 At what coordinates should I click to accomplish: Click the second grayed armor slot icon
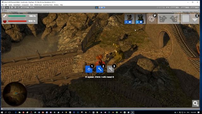click(174, 19)
